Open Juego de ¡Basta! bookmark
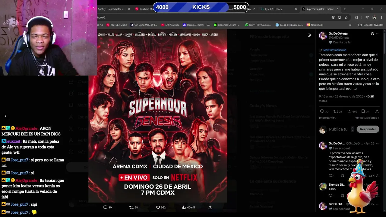386x217 pixels. pos(289,25)
